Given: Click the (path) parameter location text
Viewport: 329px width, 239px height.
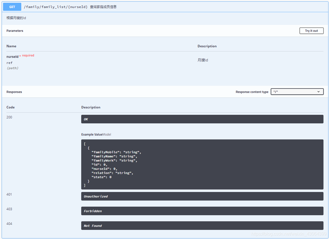Looking at the screenshot, I should point(13,68).
